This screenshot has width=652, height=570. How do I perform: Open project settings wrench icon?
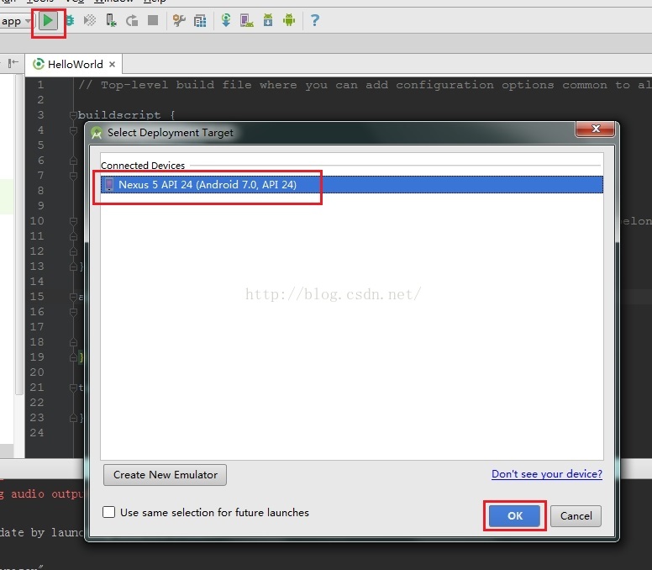(179, 20)
